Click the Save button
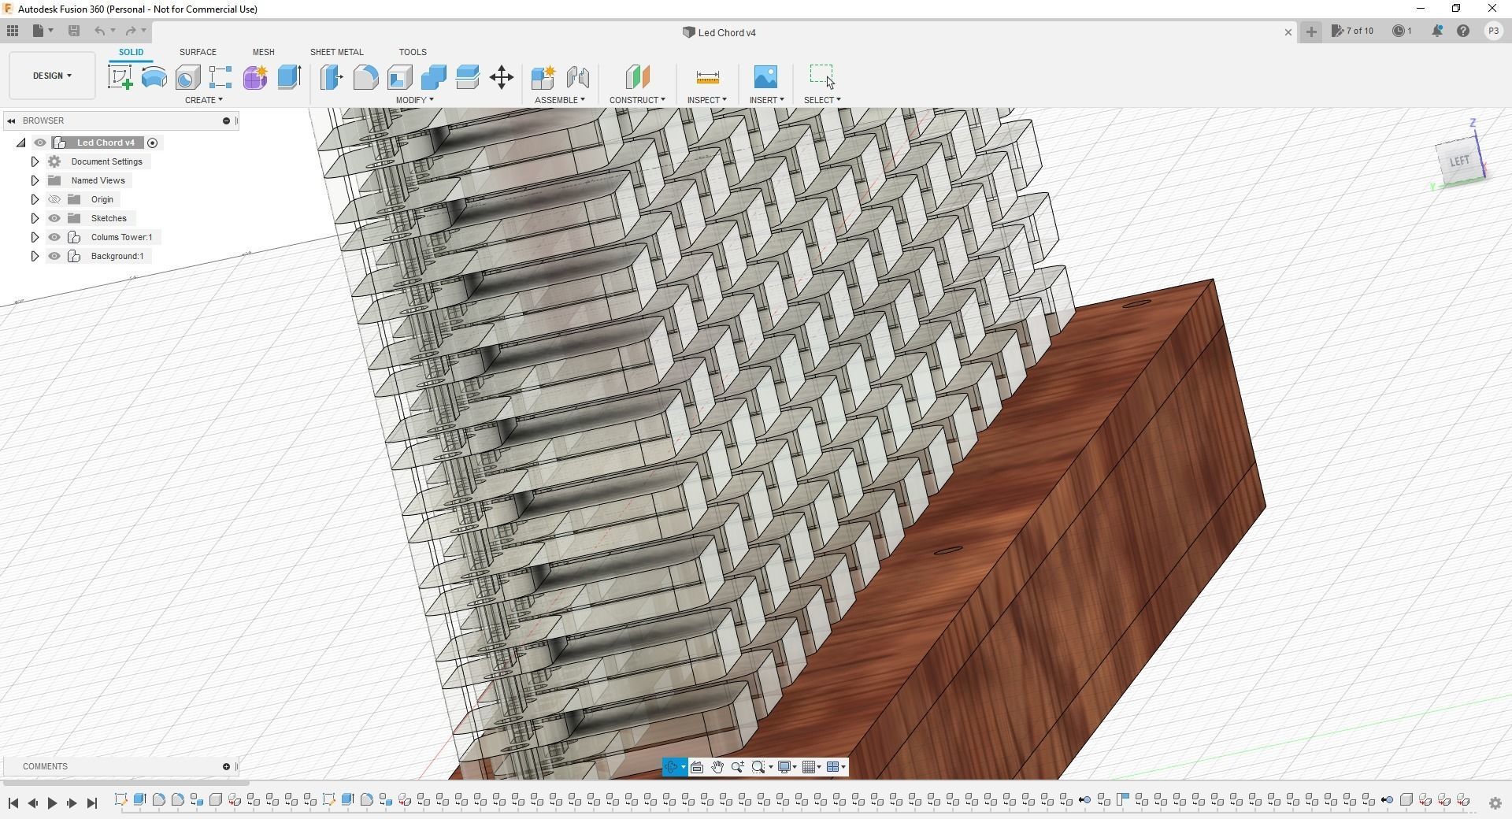The image size is (1512, 819). 74,31
